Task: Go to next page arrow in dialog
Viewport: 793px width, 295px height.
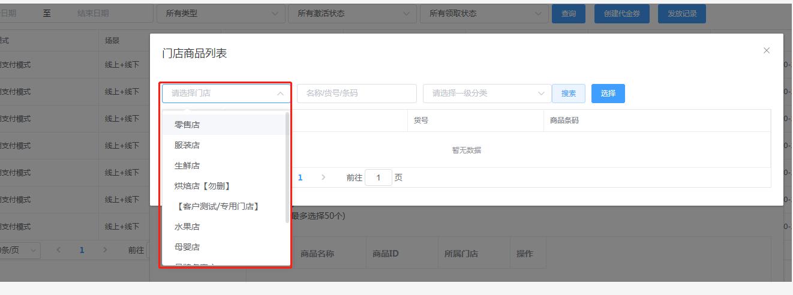Action: tap(323, 177)
